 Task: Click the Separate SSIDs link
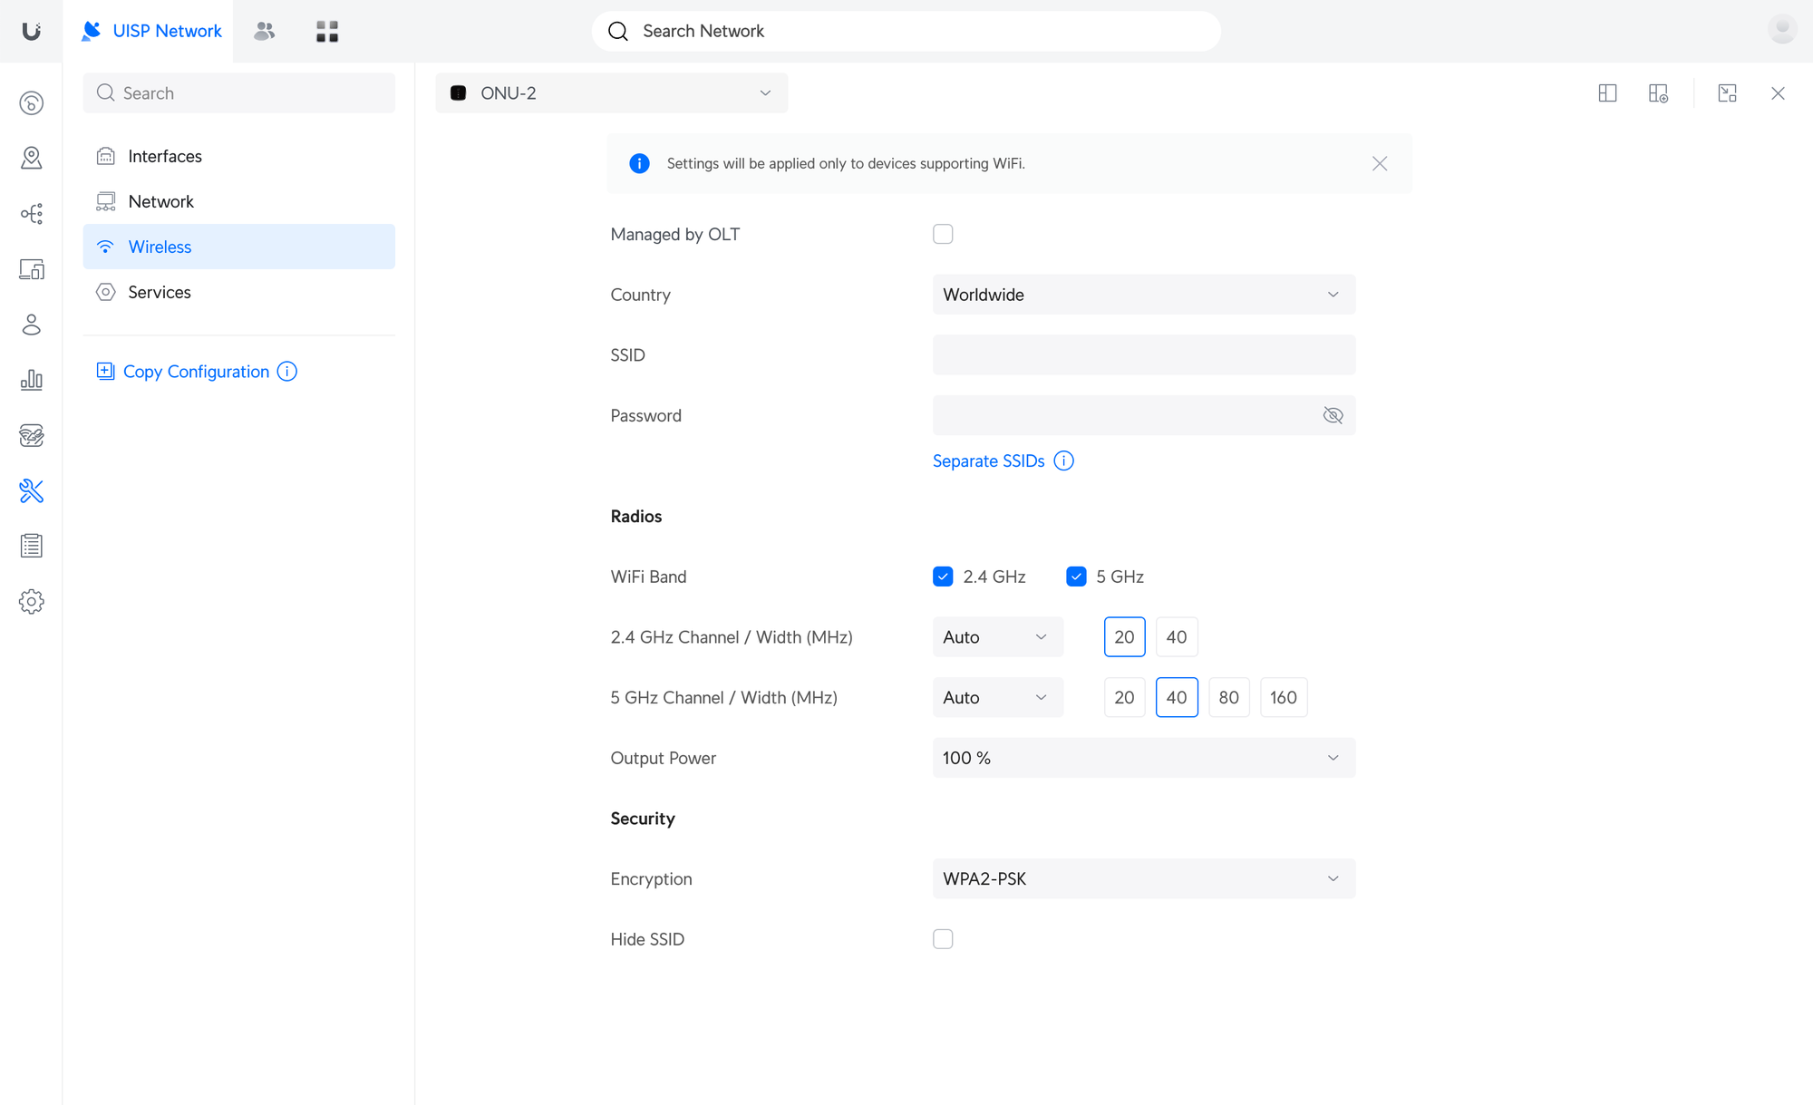[x=988, y=460]
